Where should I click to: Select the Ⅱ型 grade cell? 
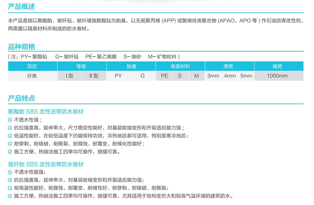click(94, 76)
